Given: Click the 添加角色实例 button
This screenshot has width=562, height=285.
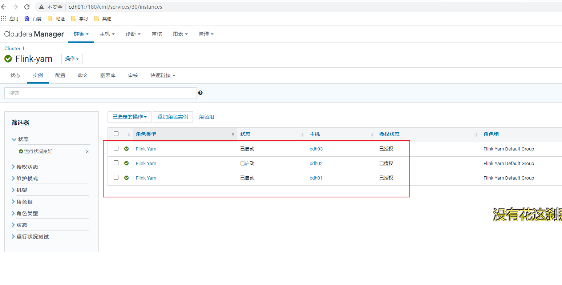Looking at the screenshot, I should point(173,117).
